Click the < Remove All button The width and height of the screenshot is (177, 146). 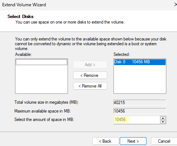90,86
